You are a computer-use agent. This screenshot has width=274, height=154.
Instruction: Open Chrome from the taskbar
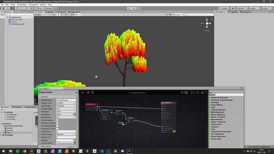[25, 151]
